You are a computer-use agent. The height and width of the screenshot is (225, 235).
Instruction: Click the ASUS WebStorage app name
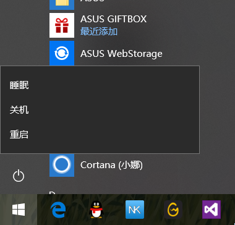(x=121, y=54)
